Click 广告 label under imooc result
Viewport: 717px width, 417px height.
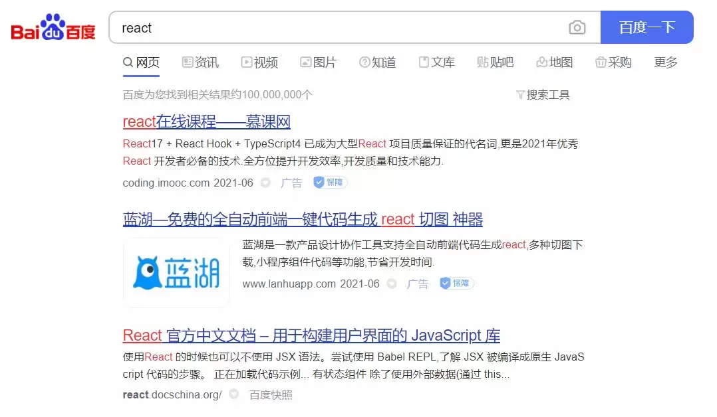[x=291, y=183]
